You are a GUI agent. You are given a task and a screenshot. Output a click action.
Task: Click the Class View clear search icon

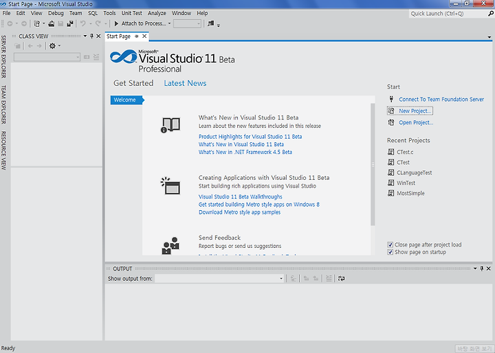coord(96,57)
